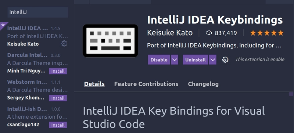Click the scrollbar marker on details pane
294x133 pixels.
pyautogui.click(x=291, y=94)
